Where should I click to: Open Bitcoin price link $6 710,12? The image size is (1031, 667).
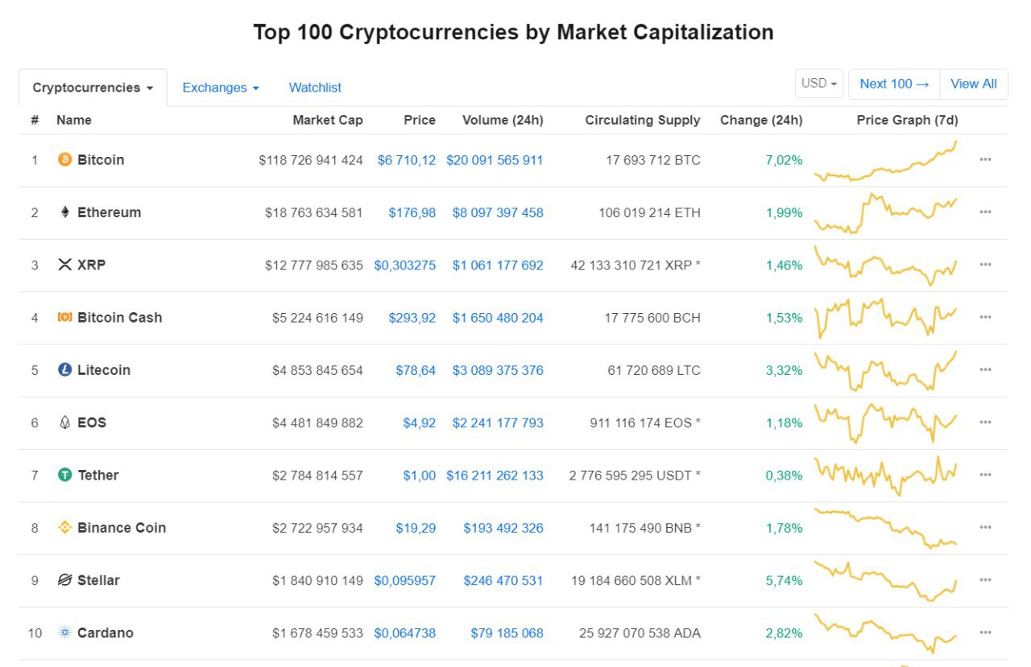tap(407, 160)
